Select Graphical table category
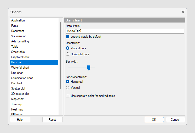This screenshot has width=195, height=133. 34,57
